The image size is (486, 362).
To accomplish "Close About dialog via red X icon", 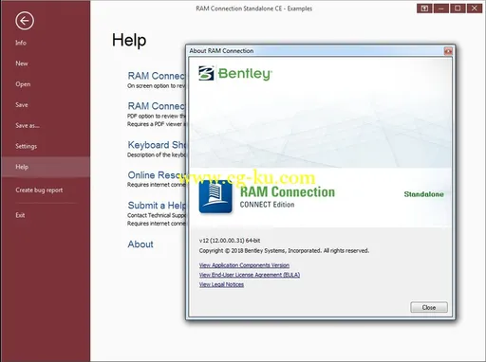I will [x=448, y=51].
